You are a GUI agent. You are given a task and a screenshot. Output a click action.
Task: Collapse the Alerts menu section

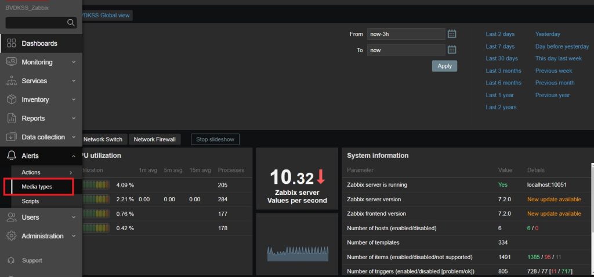tap(74, 156)
